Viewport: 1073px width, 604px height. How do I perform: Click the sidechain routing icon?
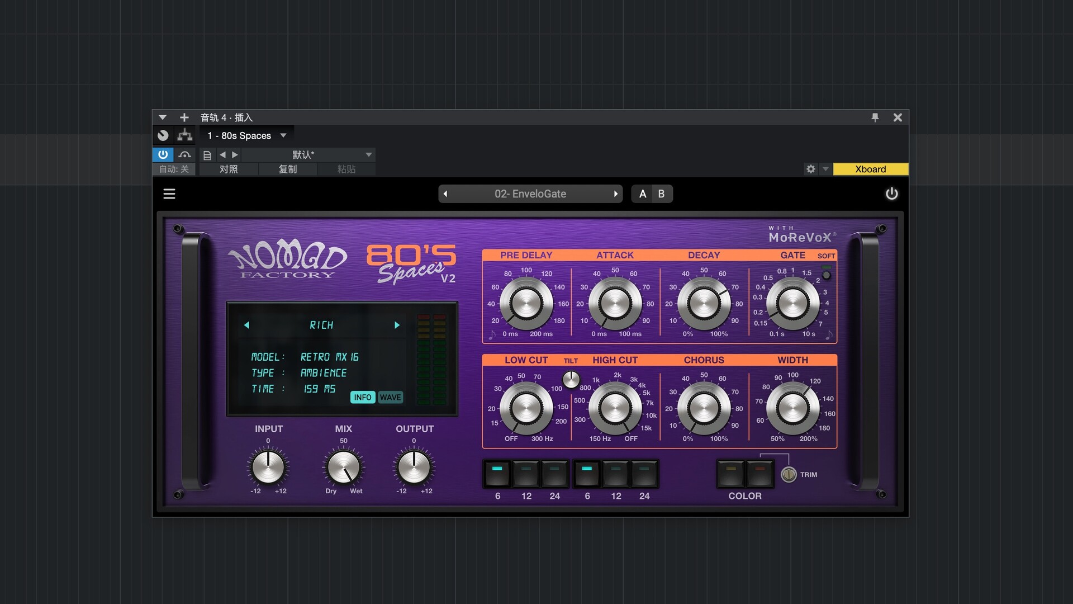[x=185, y=135]
